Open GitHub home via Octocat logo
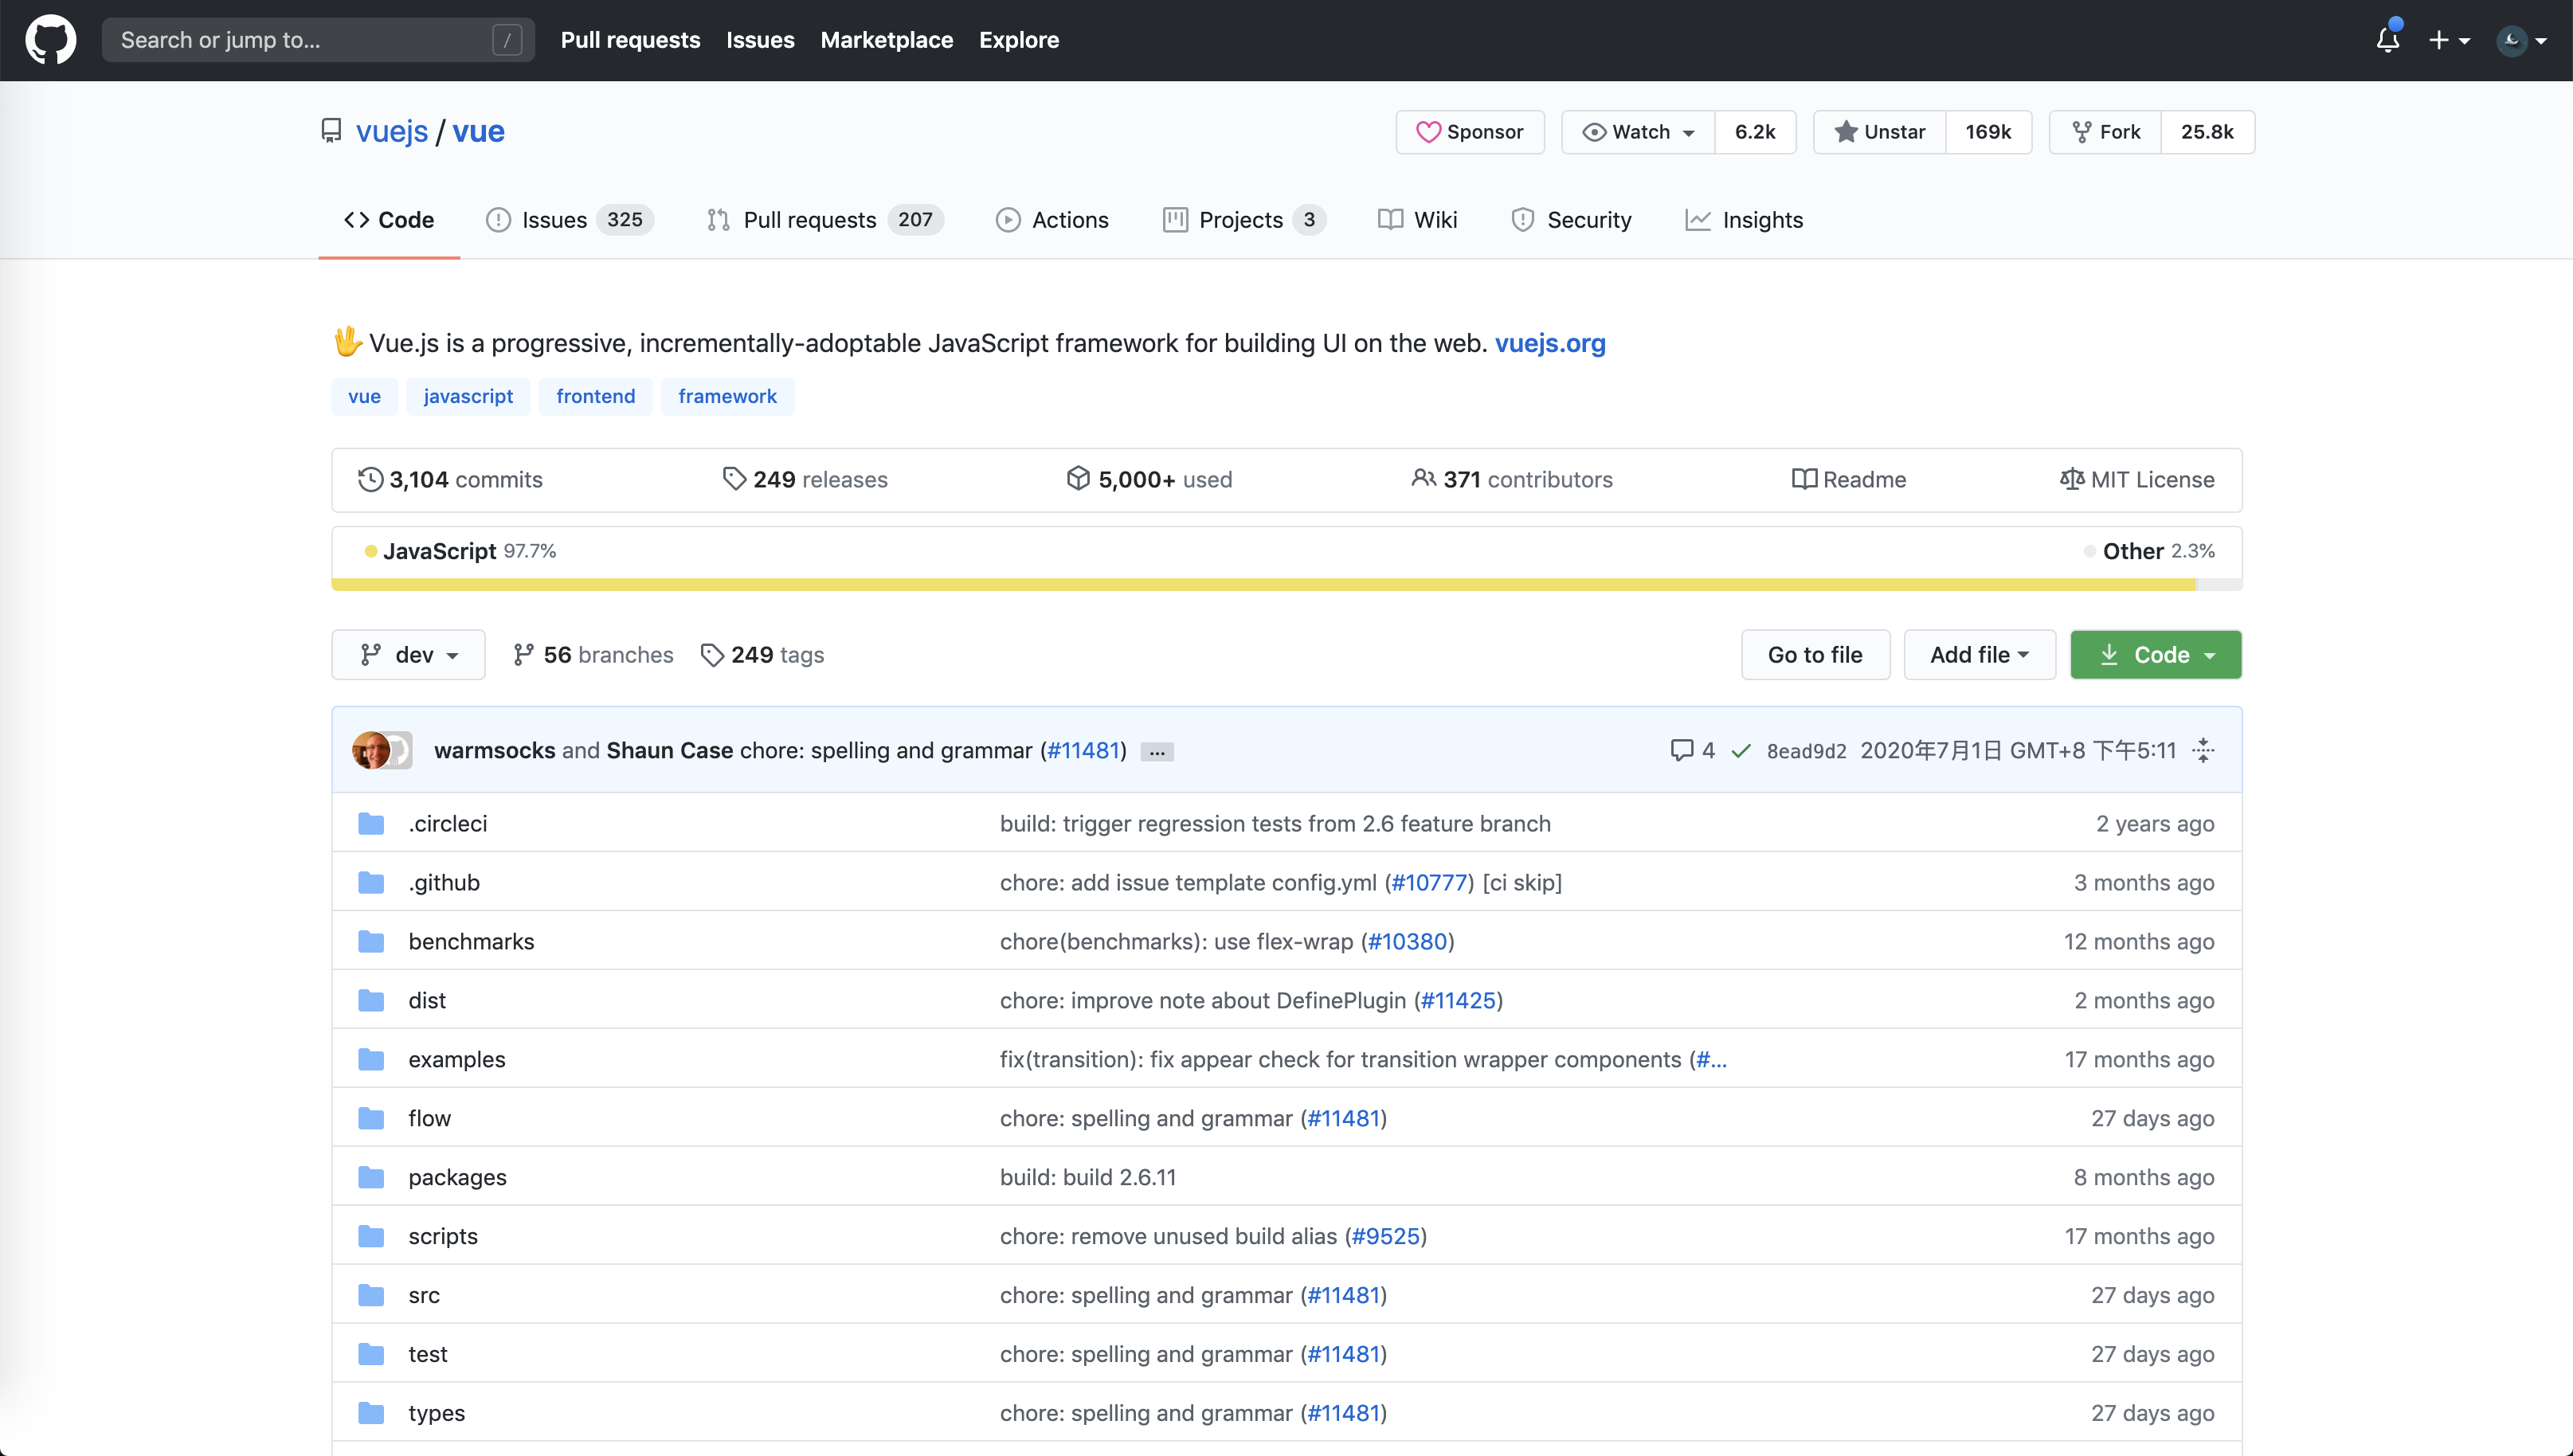Image resolution: width=2573 pixels, height=1456 pixels. pyautogui.click(x=50, y=40)
